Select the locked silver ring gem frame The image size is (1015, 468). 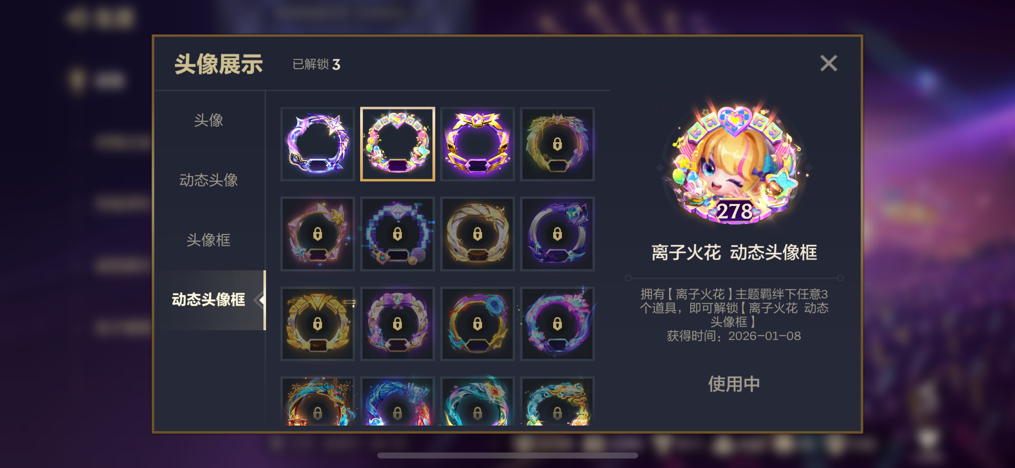click(x=557, y=234)
